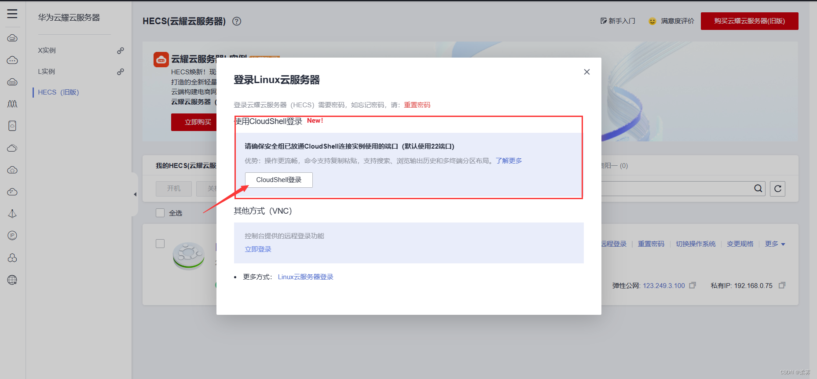Select HECS (旧版) in the left menu

click(59, 92)
